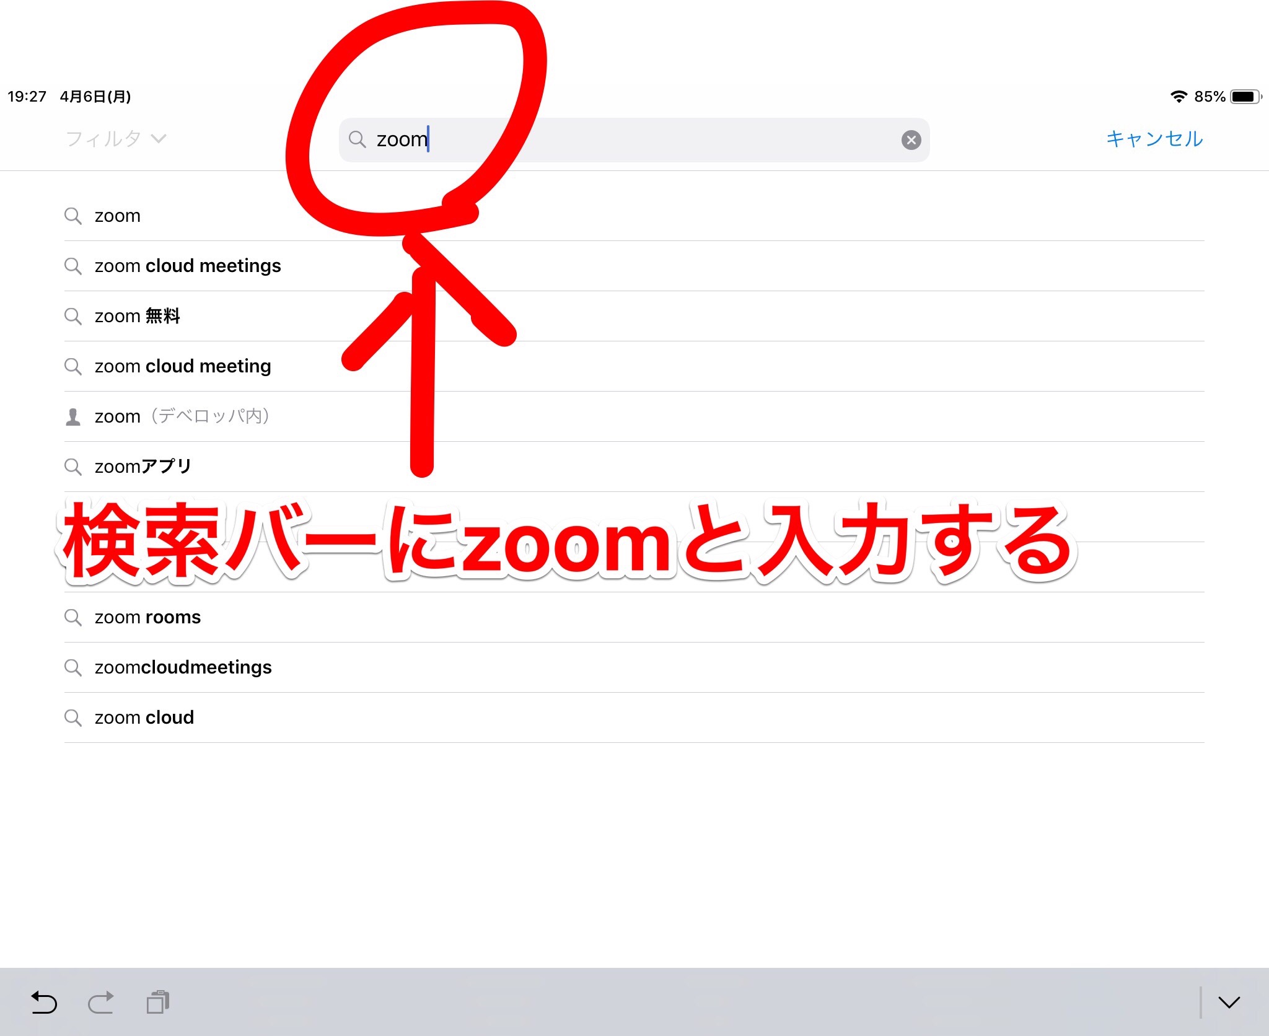Click search icon beside "zoom 無料"
The width and height of the screenshot is (1269, 1036).
point(73,316)
